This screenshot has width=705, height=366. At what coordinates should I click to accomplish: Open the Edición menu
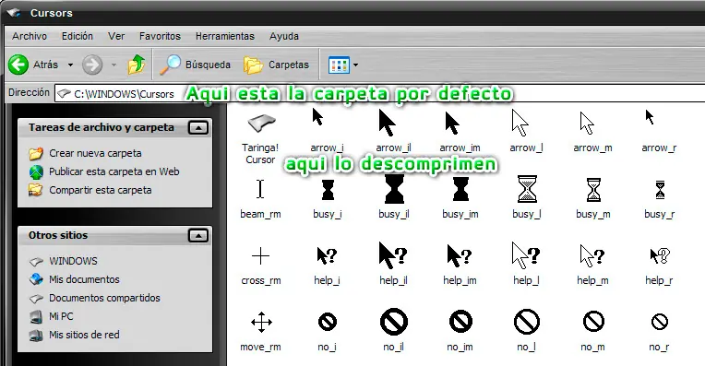tap(78, 36)
